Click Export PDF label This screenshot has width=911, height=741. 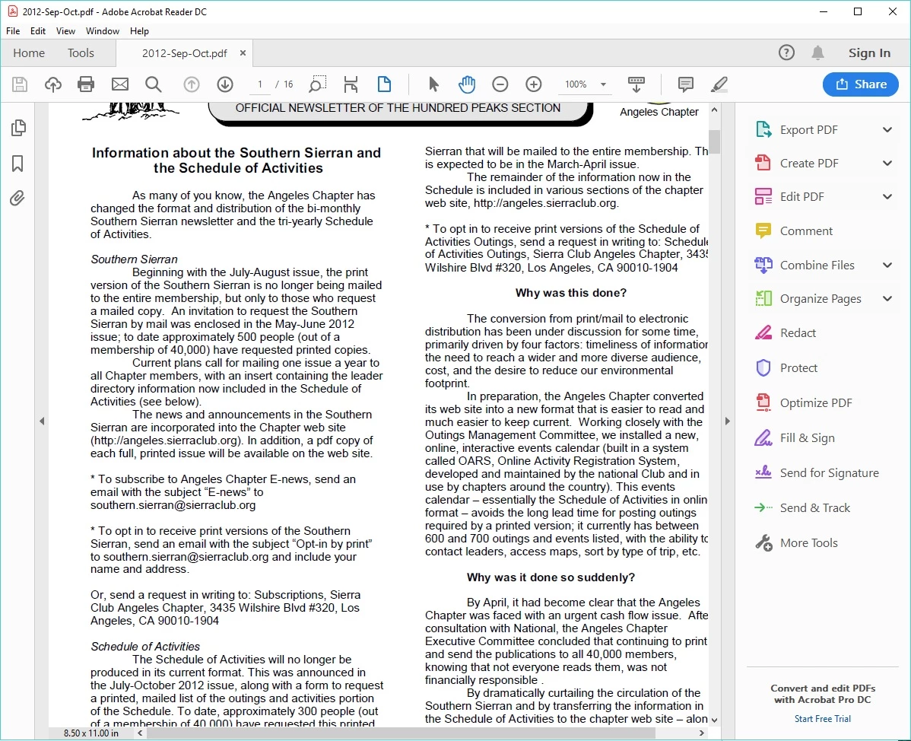(x=809, y=129)
